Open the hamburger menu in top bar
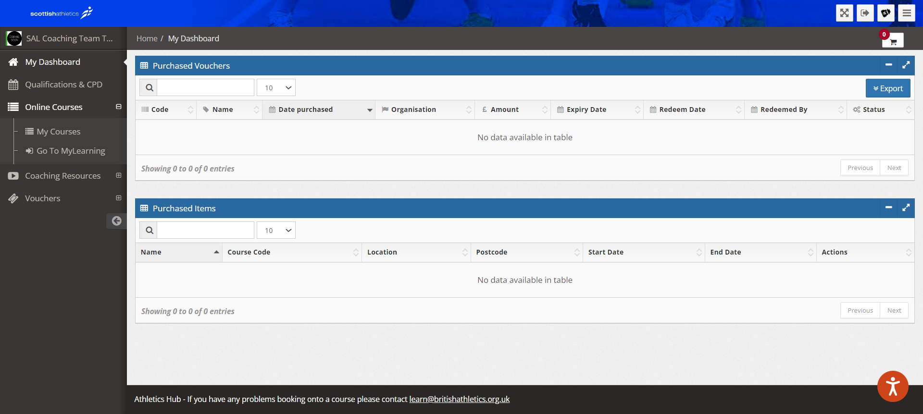Screen dimensions: 923x414 pos(907,13)
